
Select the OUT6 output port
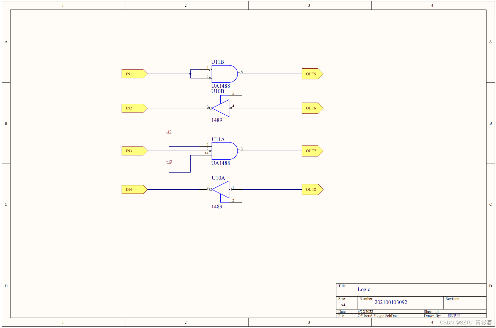click(x=312, y=108)
